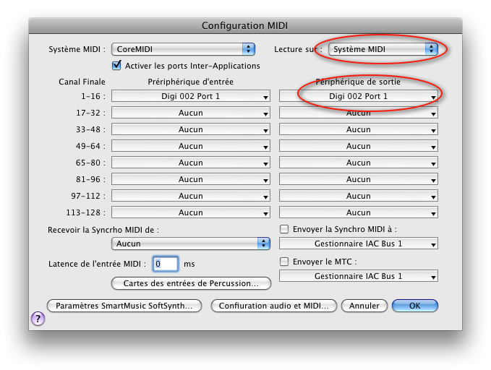The height and width of the screenshot is (370, 491).
Task: Open Synchro MIDI destination Gestionnaire IAC Bus dropdown
Action: [x=359, y=244]
